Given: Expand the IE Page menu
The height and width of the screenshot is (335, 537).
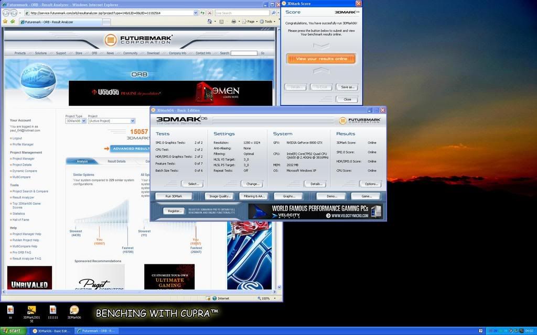Looking at the screenshot, I should click(x=250, y=21).
